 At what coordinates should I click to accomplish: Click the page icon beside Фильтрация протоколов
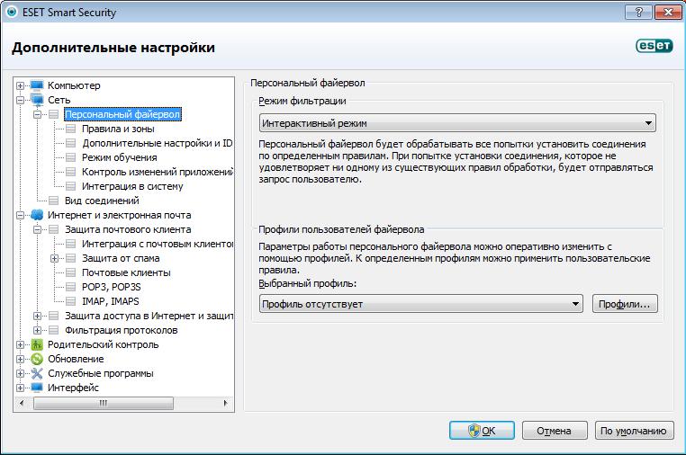[54, 330]
